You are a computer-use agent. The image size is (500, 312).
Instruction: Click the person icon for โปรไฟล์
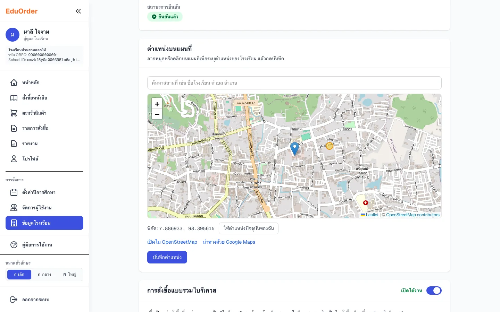(14, 159)
